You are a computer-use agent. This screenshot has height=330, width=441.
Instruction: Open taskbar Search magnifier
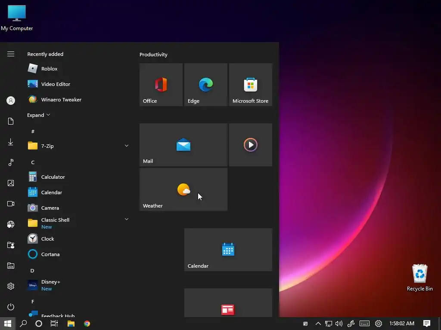click(x=23, y=324)
